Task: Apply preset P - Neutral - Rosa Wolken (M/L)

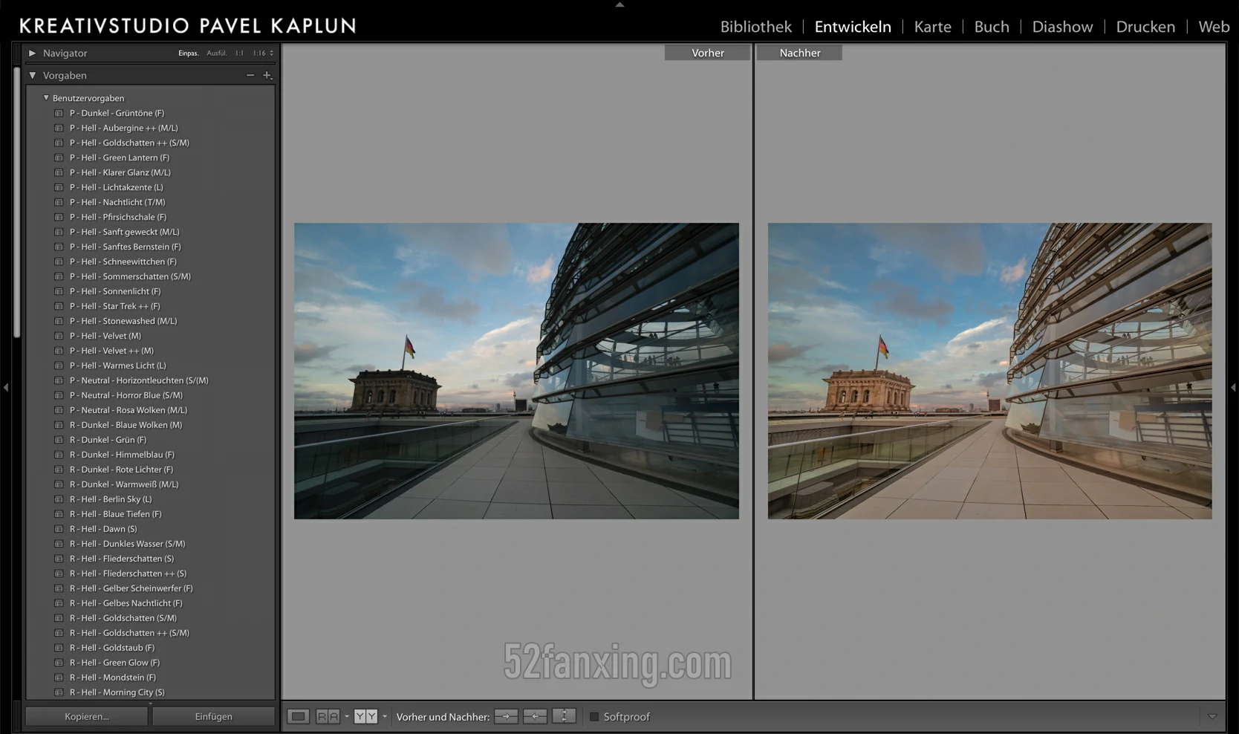Action: pos(129,410)
